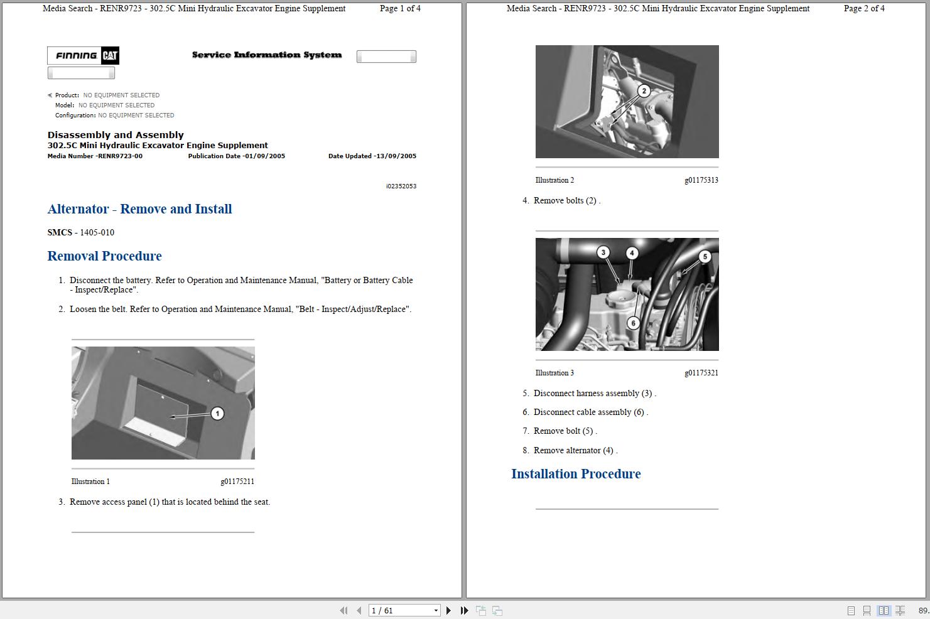Click the blank field beside Service Information System
The width and height of the screenshot is (930, 619).
coord(386,57)
